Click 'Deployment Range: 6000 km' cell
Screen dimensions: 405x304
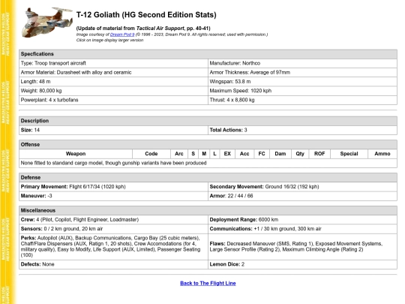point(302,220)
